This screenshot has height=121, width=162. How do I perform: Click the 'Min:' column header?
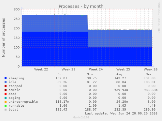[x=91, y=74]
